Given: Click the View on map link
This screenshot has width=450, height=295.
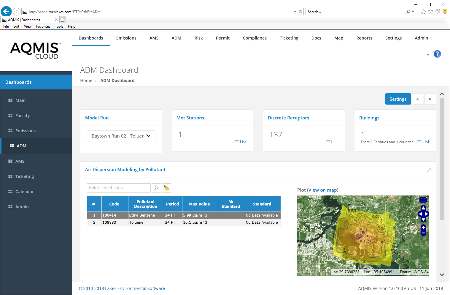Looking at the screenshot, I should tap(323, 190).
